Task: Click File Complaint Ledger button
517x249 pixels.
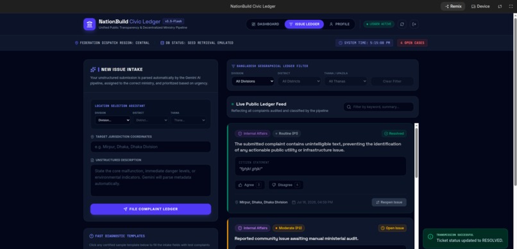Action: [151, 209]
